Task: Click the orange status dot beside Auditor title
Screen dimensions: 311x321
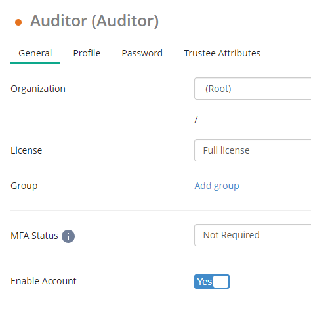Action: 18,22
